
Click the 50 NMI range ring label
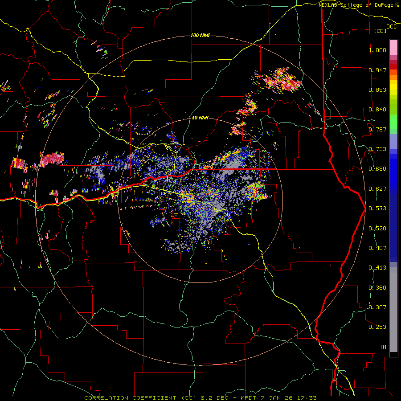click(200, 118)
